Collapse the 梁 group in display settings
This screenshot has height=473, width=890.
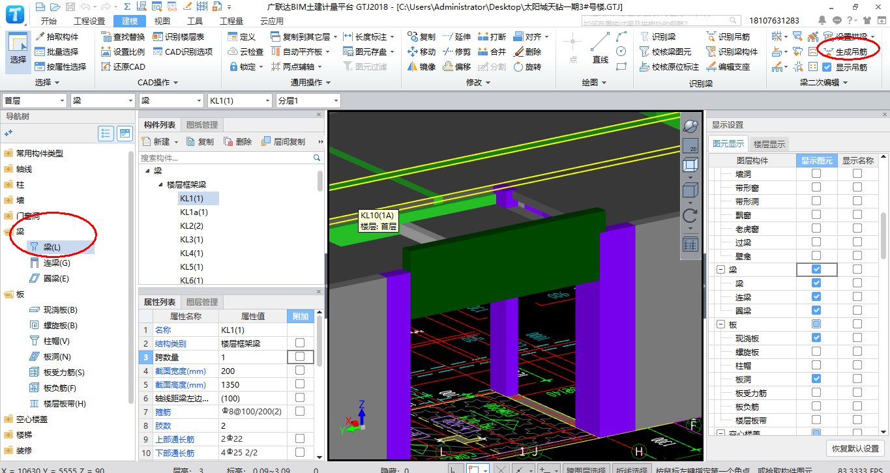(721, 269)
